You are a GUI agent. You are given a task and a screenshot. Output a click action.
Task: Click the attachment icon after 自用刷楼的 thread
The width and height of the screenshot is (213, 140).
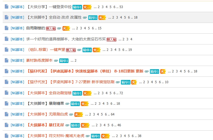coord(59,28)
